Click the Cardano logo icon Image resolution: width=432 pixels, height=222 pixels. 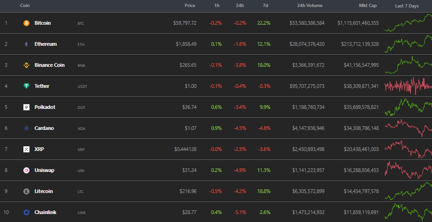coord(26,128)
